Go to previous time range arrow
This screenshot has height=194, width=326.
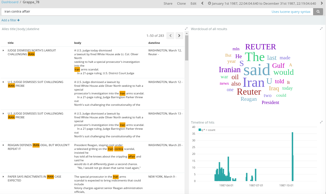pyautogui.click(x=202, y=3)
